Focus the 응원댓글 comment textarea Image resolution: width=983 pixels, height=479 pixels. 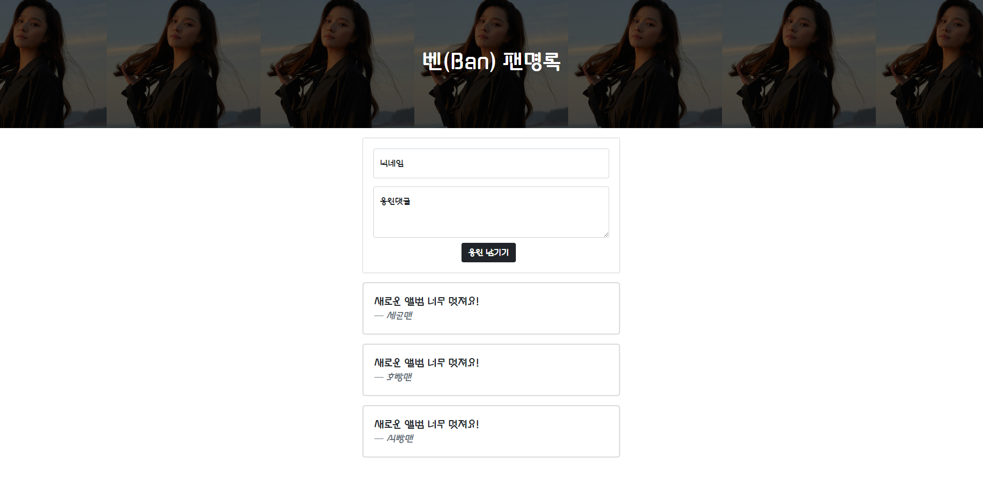491,212
